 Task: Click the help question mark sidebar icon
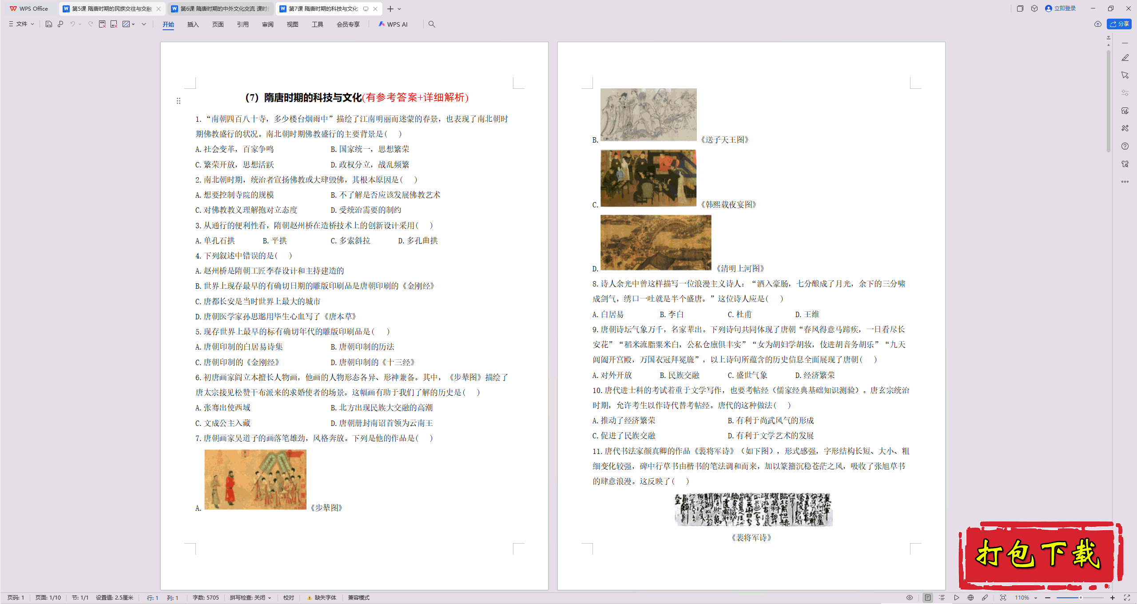click(1125, 146)
